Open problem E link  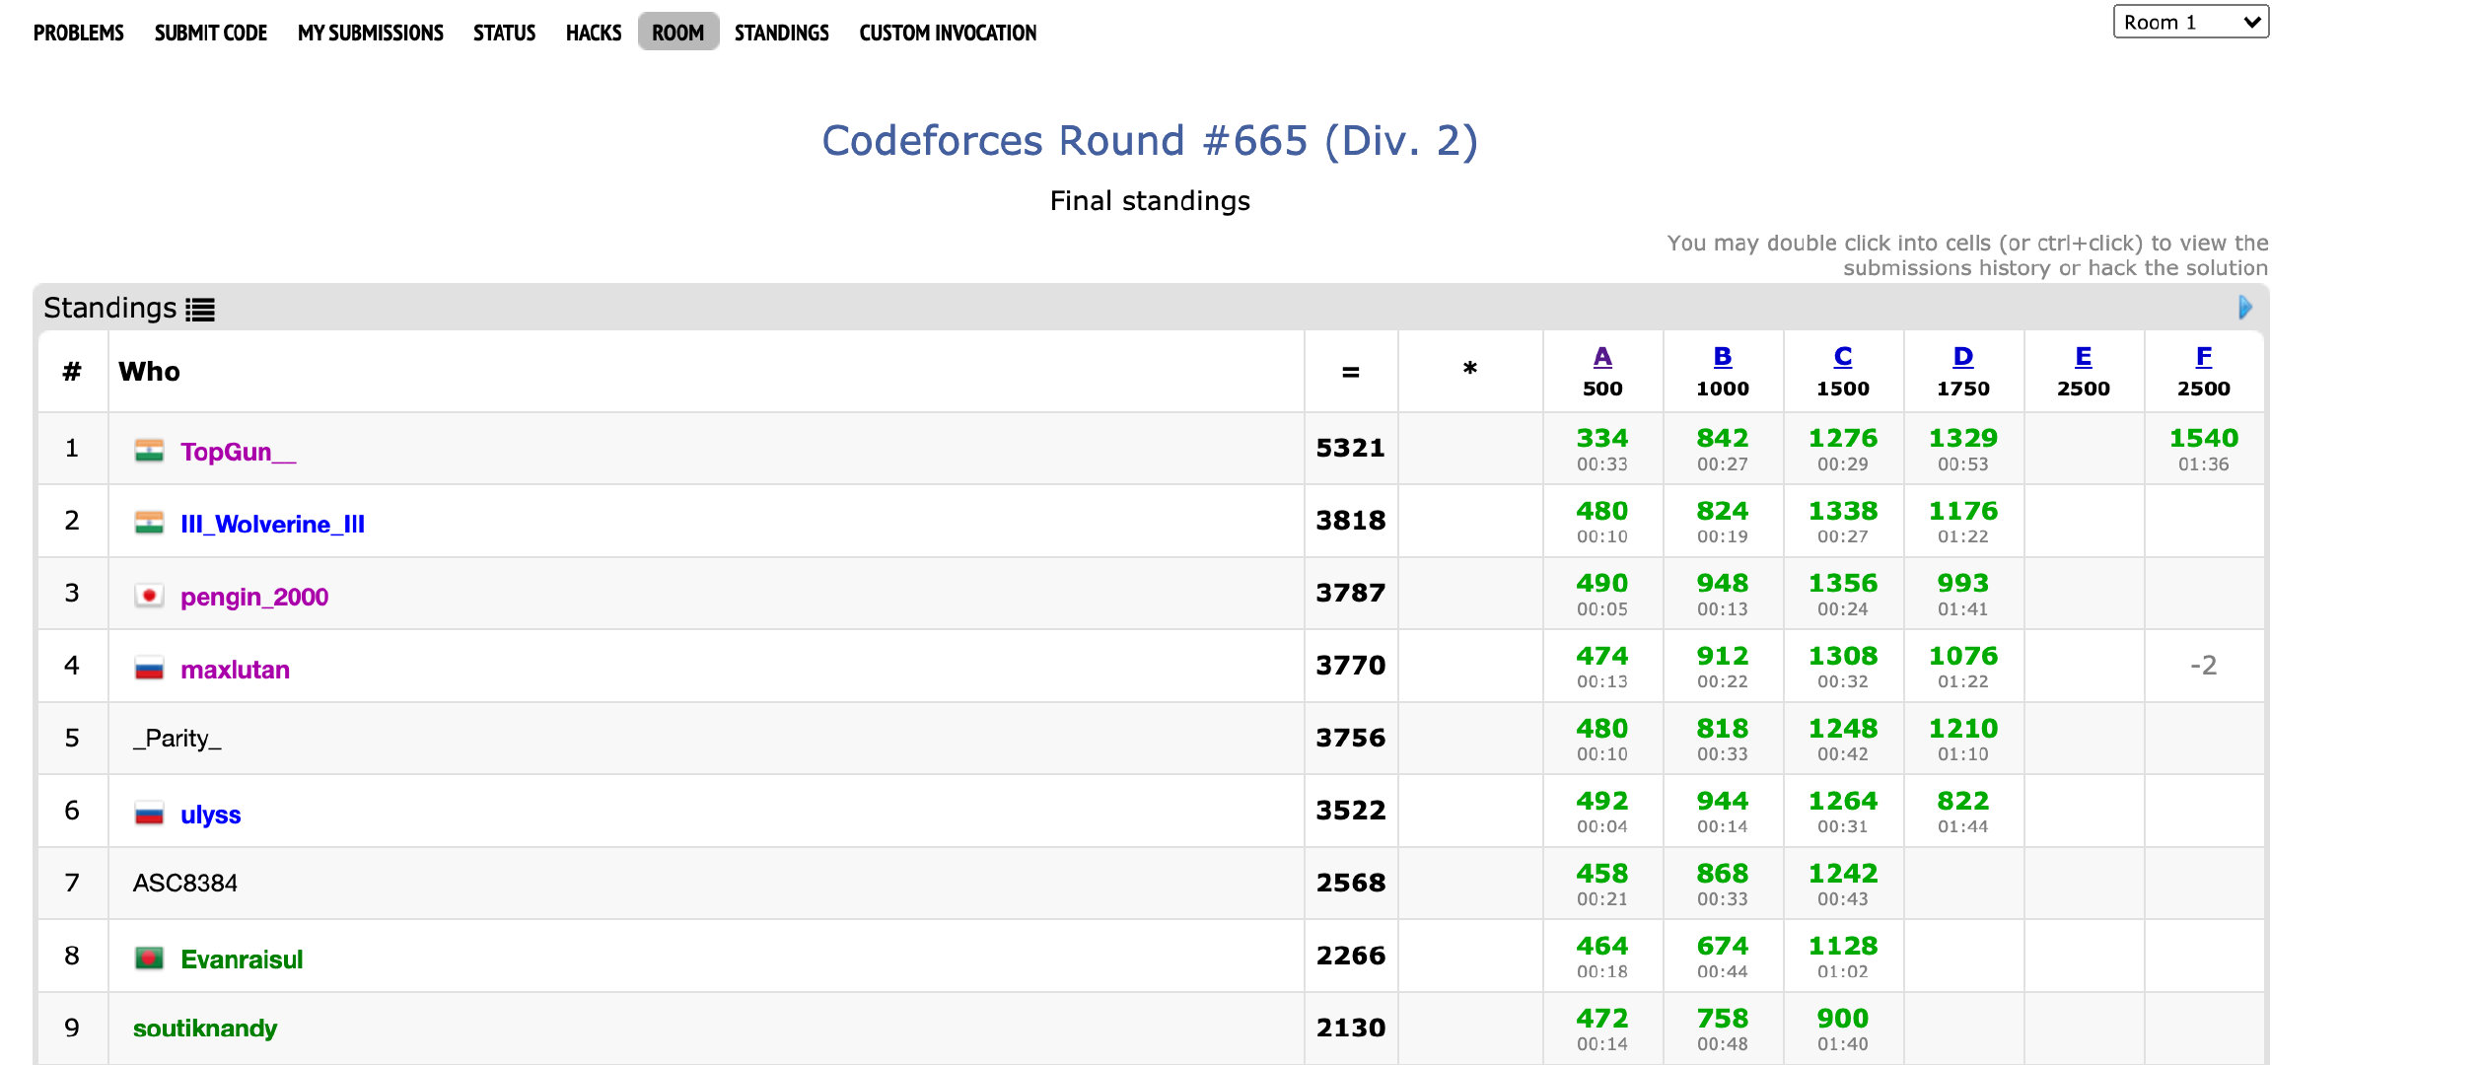point(2084,356)
